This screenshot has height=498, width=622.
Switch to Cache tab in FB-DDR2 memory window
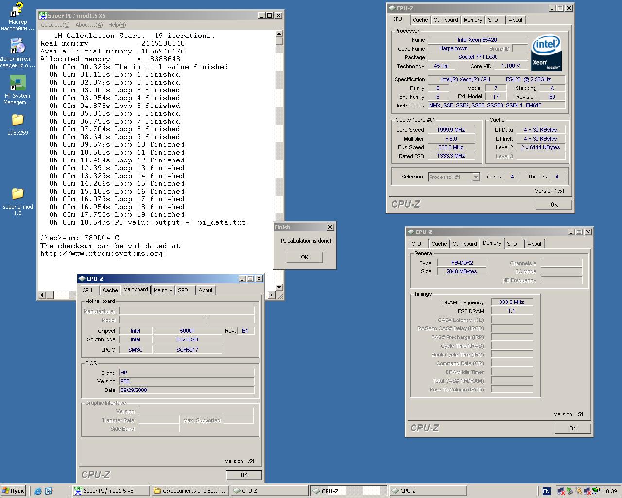tap(439, 244)
